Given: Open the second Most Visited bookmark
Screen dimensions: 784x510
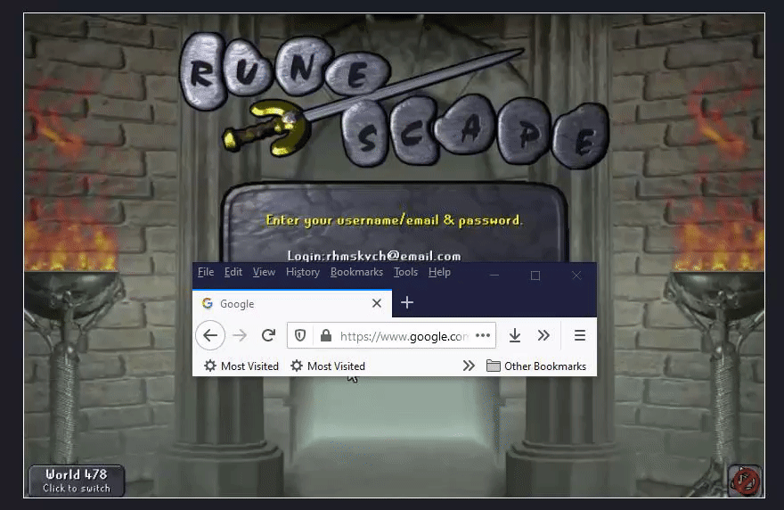Looking at the screenshot, I should point(328,366).
